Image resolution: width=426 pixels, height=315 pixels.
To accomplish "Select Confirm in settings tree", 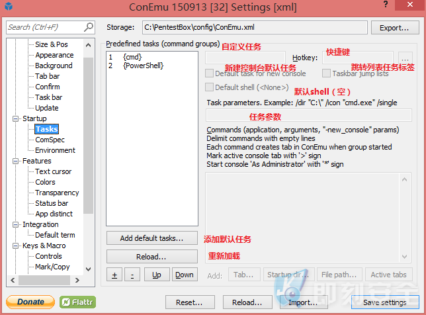I will (48, 87).
